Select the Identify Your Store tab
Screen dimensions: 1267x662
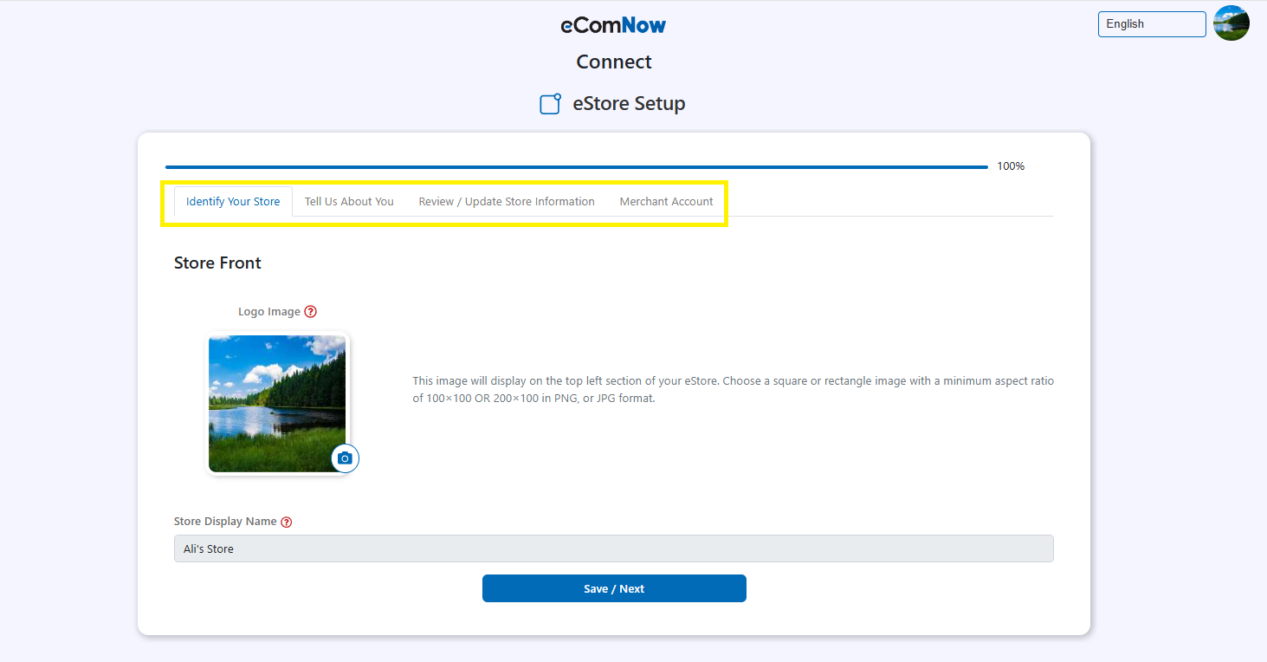point(233,202)
